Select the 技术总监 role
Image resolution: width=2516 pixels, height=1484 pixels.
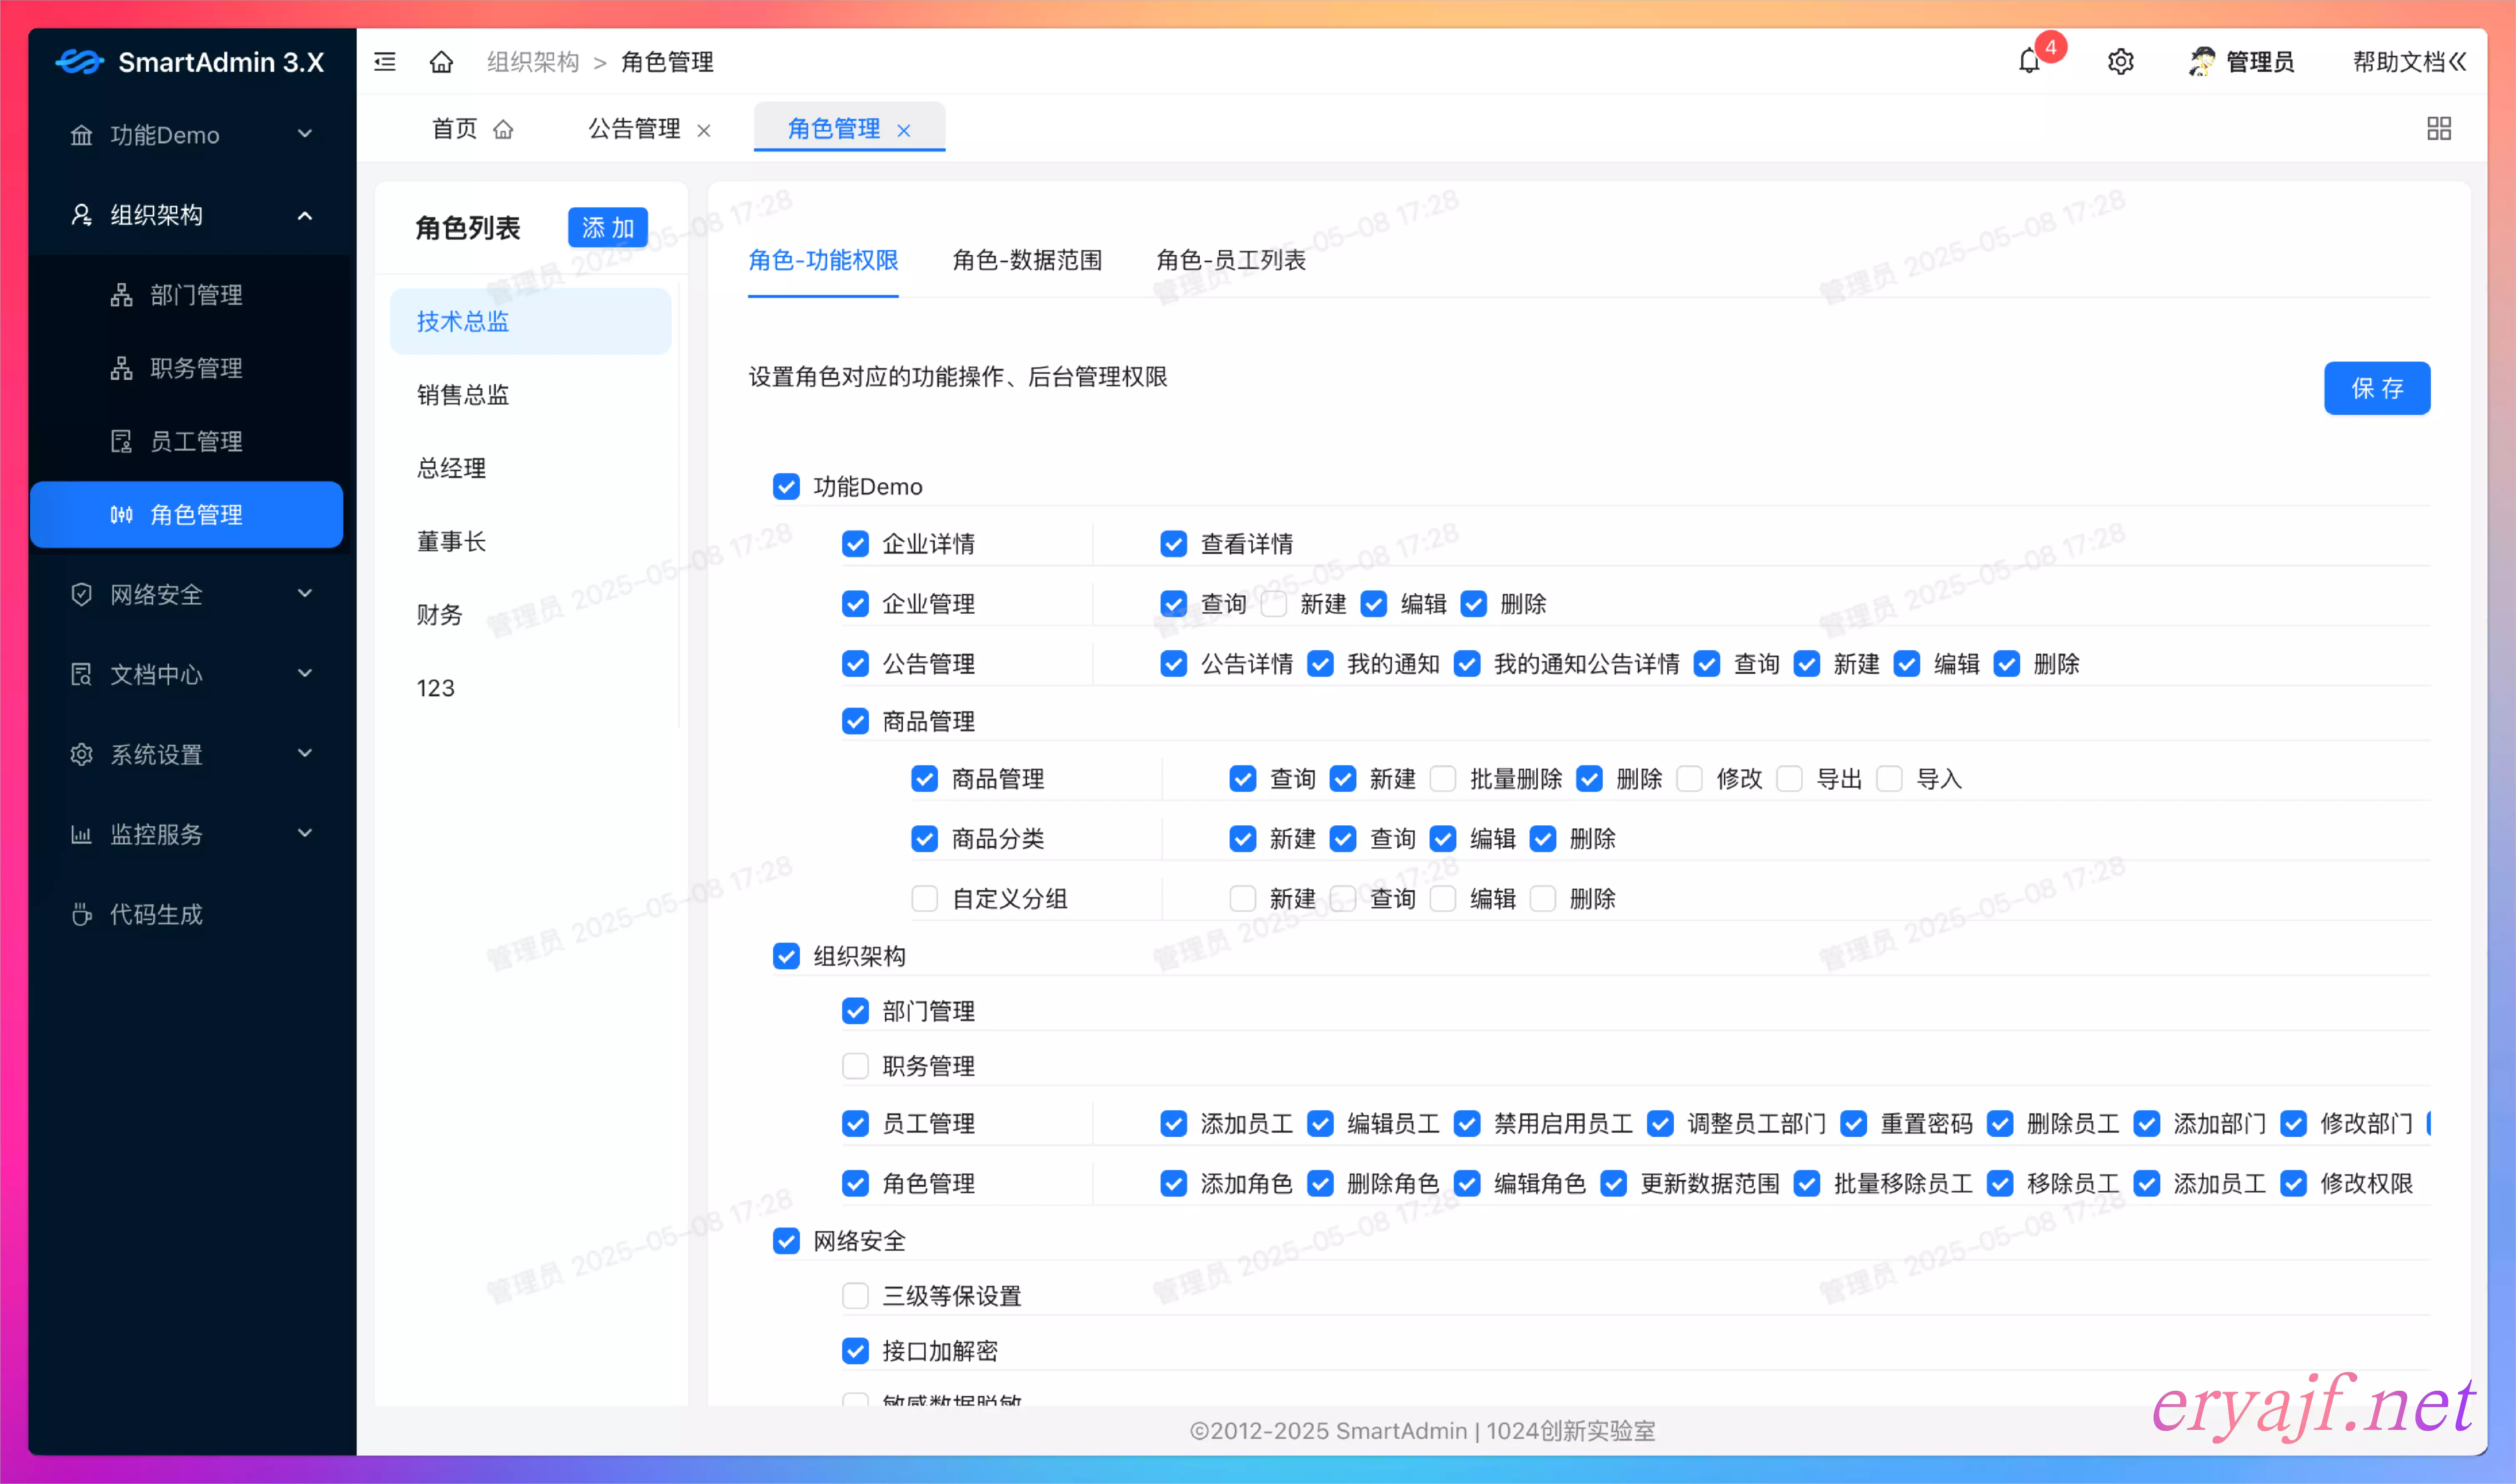tap(530, 321)
